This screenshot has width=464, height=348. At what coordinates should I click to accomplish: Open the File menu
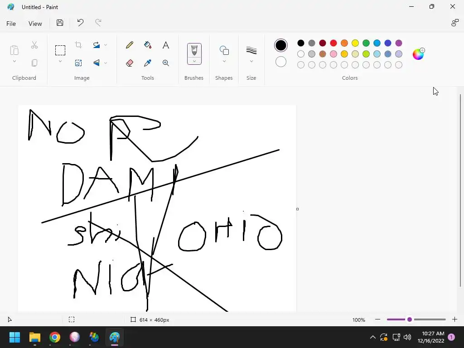pos(11,24)
